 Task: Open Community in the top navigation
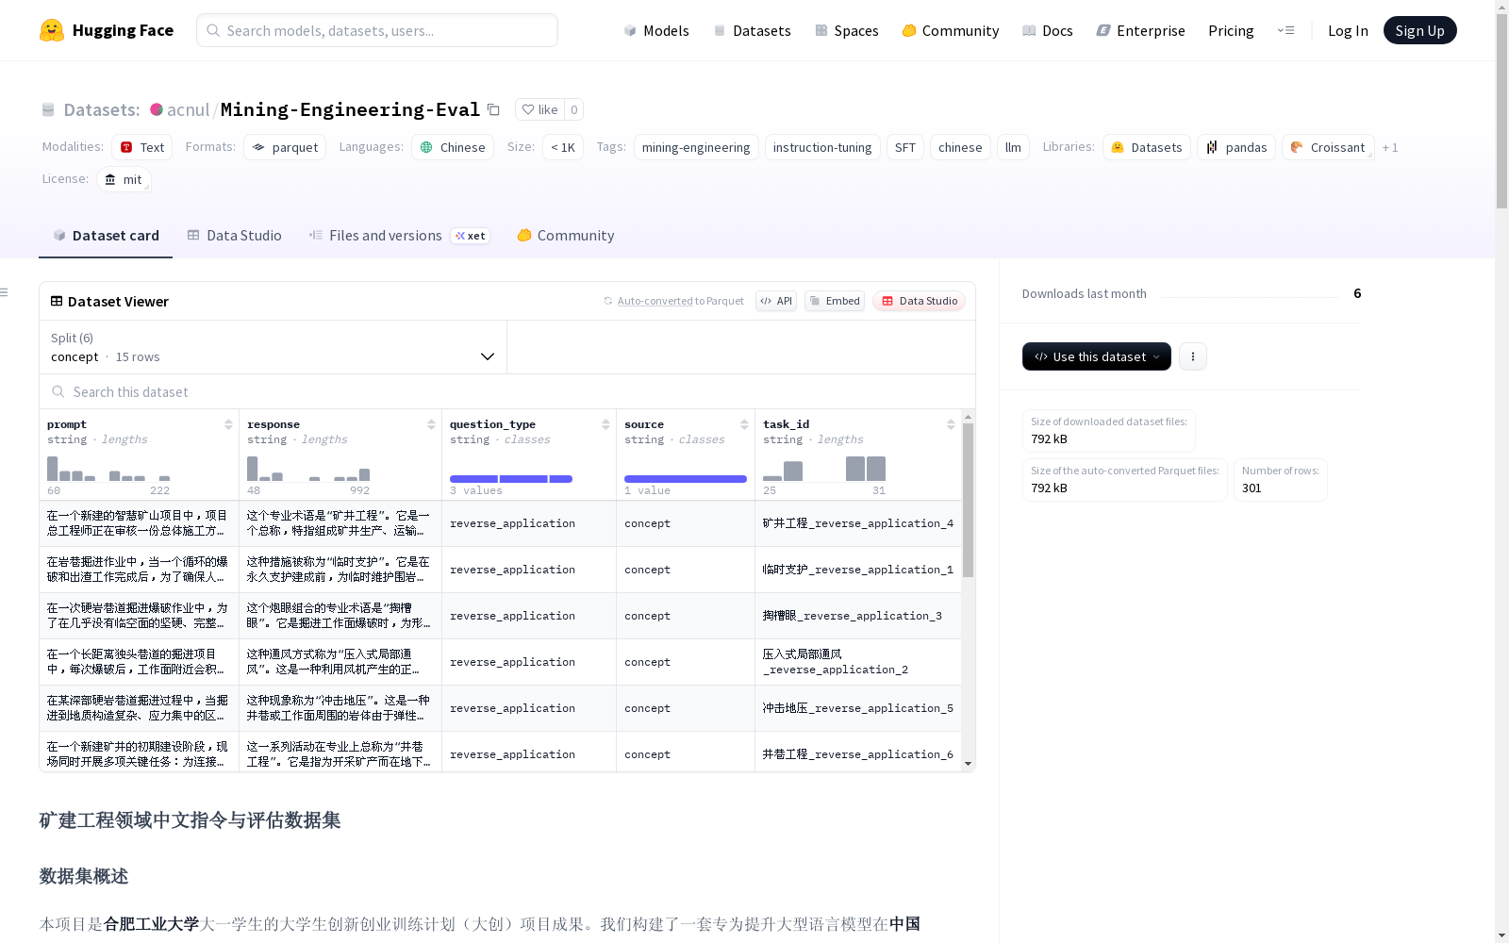(951, 30)
